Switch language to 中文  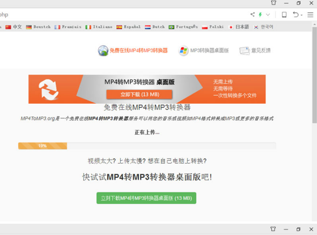pos(17,27)
